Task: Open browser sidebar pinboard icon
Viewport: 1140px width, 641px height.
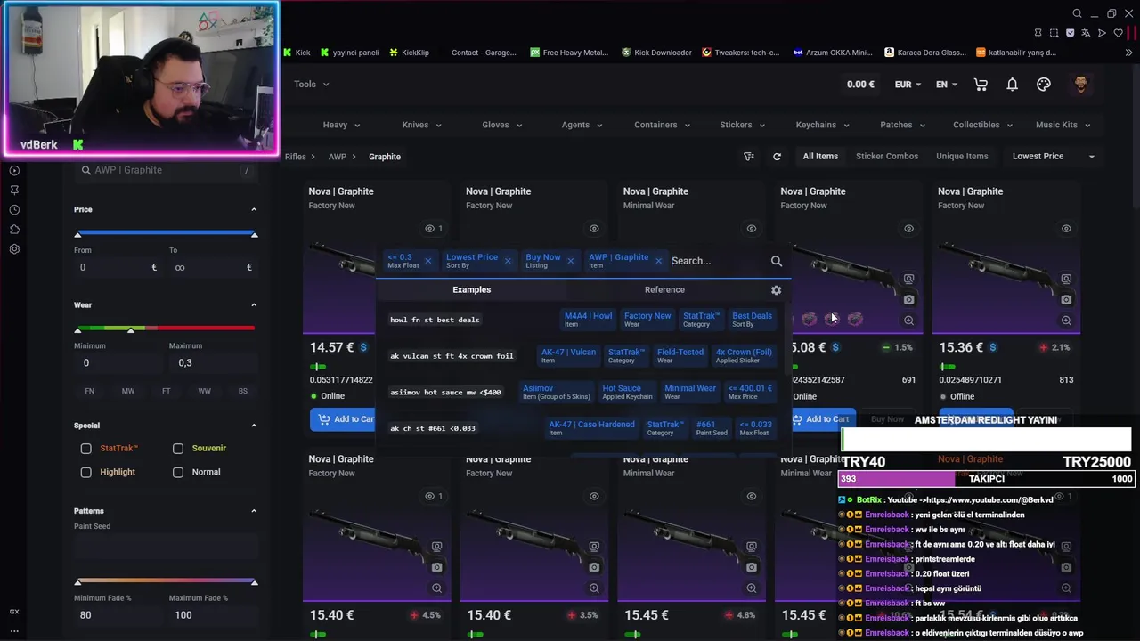Action: click(14, 190)
